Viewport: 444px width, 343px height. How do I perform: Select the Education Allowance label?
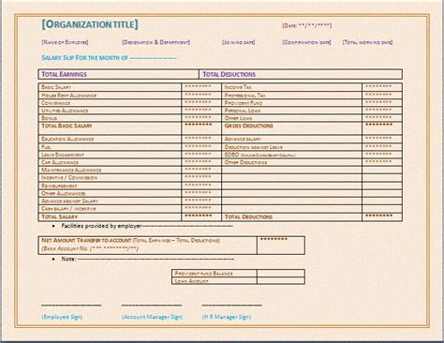pyautogui.click(x=67, y=139)
